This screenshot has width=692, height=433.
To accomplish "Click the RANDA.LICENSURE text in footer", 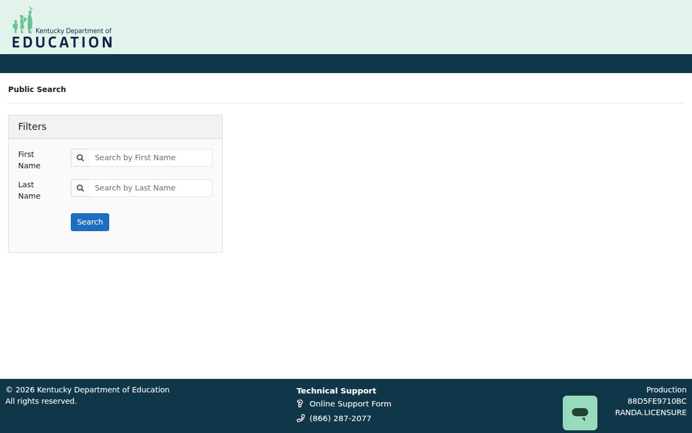I will [650, 412].
